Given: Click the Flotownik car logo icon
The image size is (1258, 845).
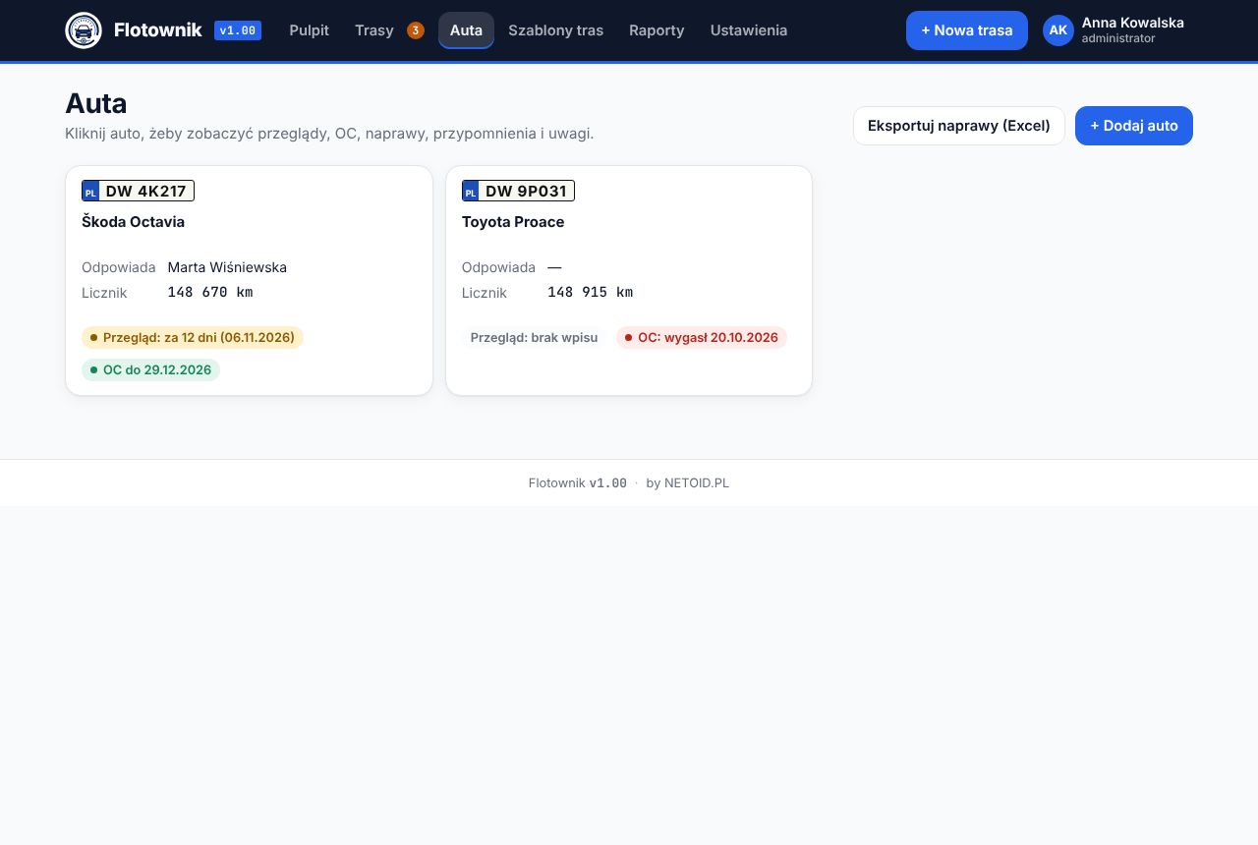Looking at the screenshot, I should 84,30.
